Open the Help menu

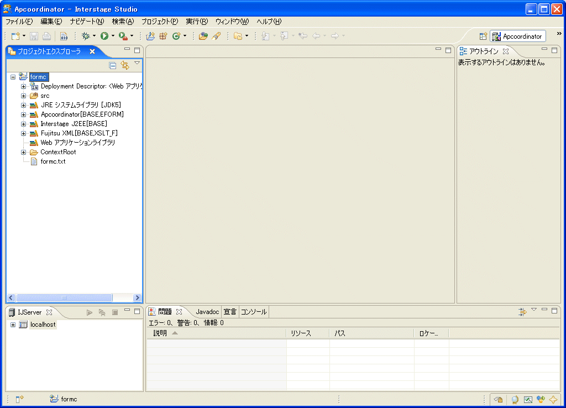pyautogui.click(x=269, y=22)
